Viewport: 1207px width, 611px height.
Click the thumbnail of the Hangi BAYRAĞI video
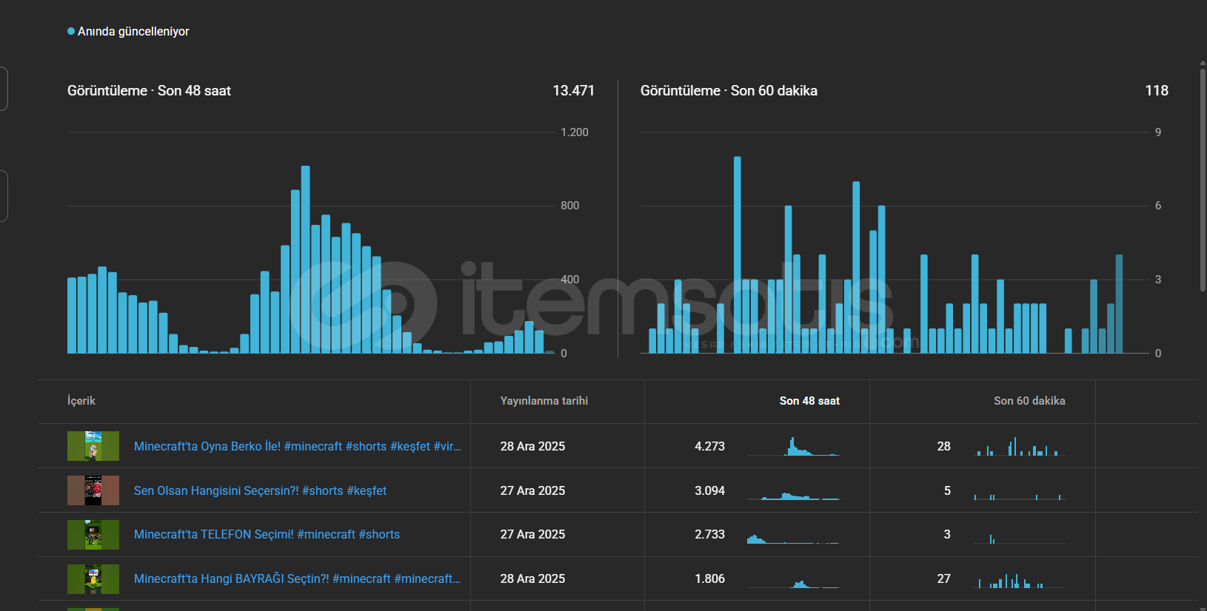point(93,578)
